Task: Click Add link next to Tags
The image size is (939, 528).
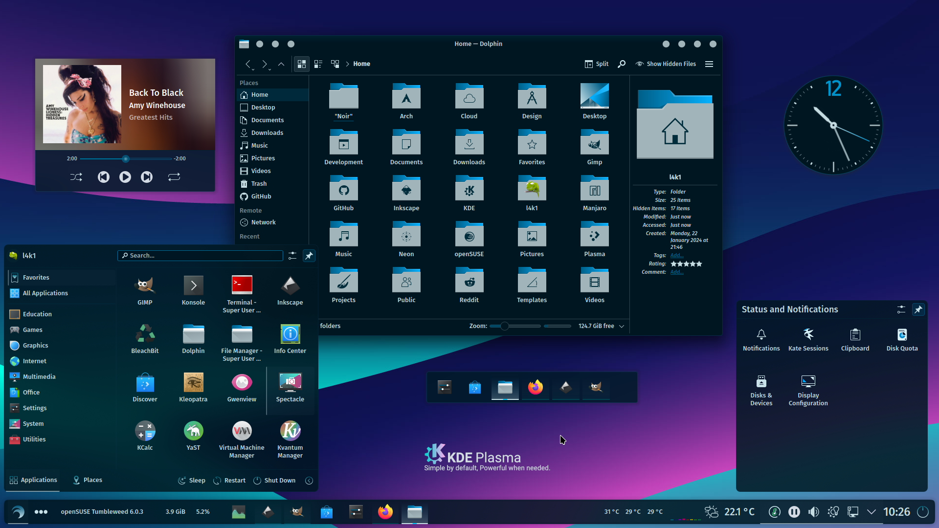Action: tap(677, 255)
